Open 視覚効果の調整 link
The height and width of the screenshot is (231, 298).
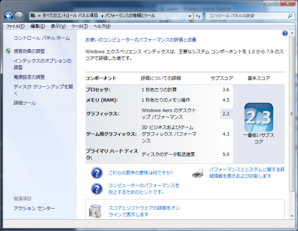click(29, 51)
